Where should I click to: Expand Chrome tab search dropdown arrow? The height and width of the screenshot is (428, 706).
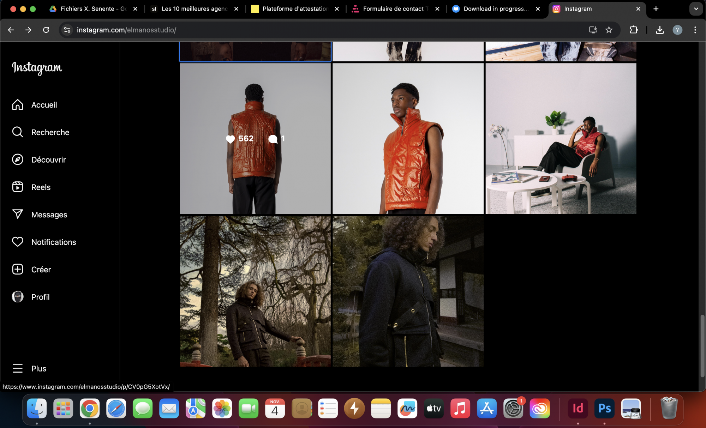tap(696, 9)
